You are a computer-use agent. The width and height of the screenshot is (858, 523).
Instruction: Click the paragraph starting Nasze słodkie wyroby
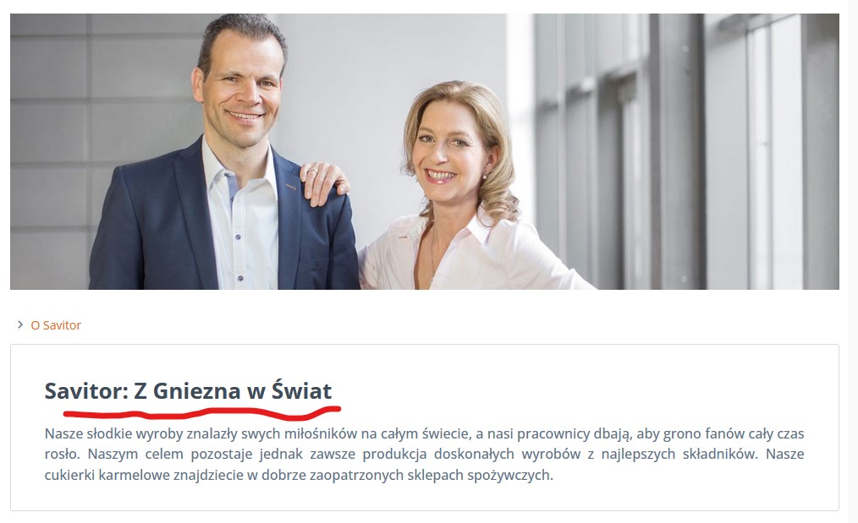click(424, 455)
